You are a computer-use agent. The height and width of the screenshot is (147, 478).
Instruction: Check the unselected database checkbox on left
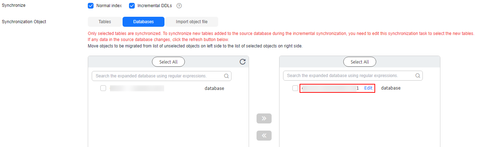pyautogui.click(x=103, y=88)
